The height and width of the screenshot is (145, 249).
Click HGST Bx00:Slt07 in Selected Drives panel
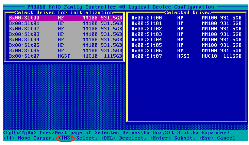[x=186, y=56]
